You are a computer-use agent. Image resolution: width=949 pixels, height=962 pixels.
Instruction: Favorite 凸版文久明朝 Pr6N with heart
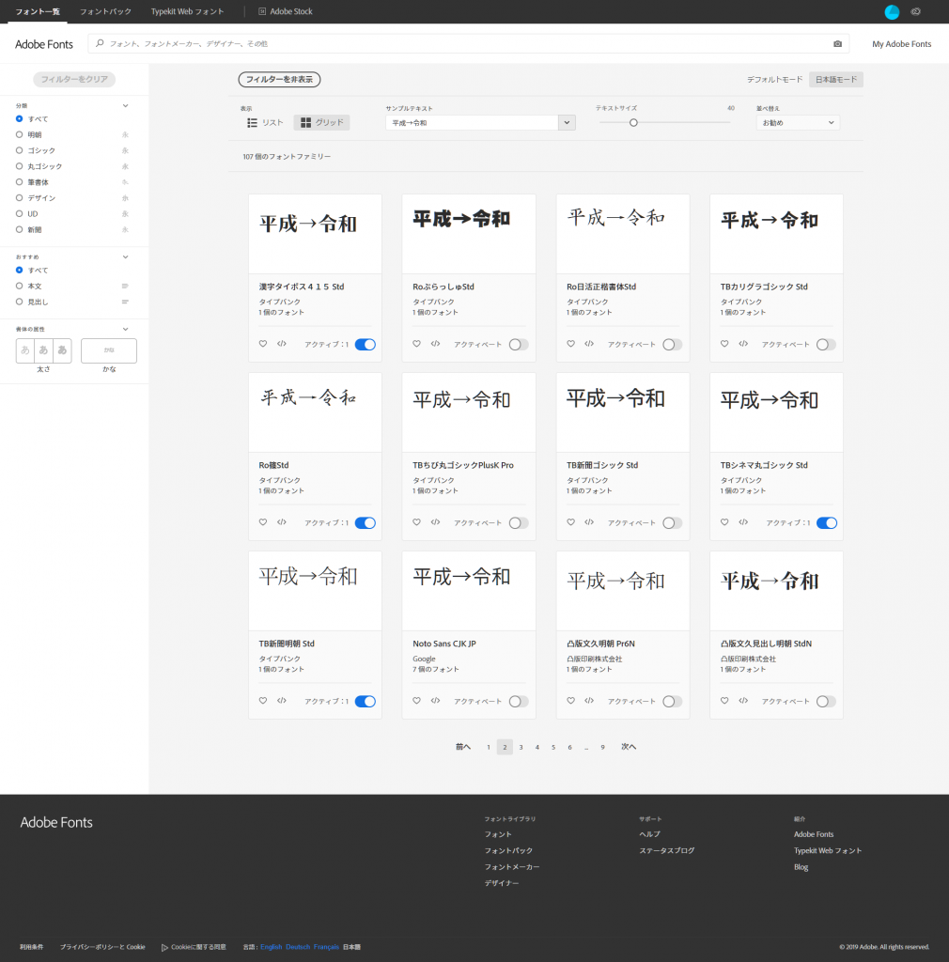tap(570, 701)
